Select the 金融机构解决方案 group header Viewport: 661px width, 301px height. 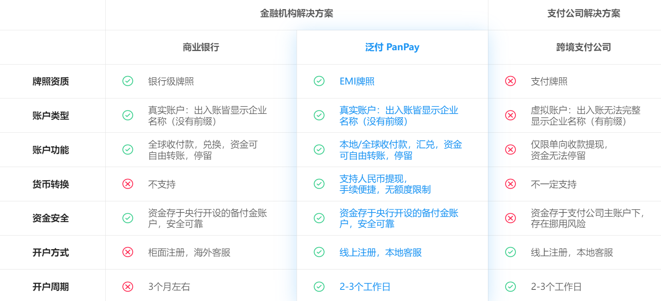[297, 14]
